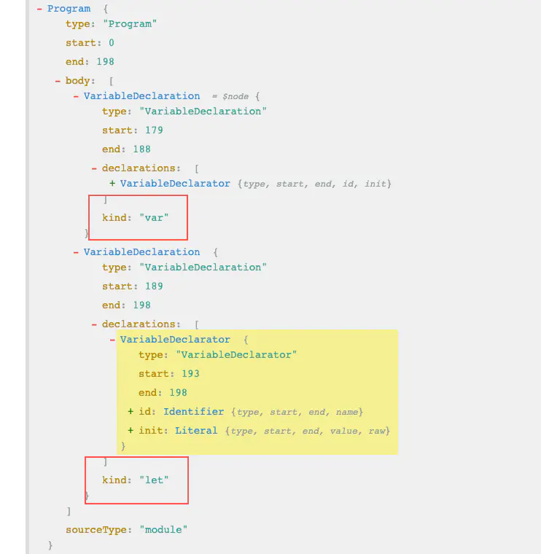This screenshot has height=554, width=541.
Task: Click the "VariableDeclarator" type string value
Action: [236, 355]
